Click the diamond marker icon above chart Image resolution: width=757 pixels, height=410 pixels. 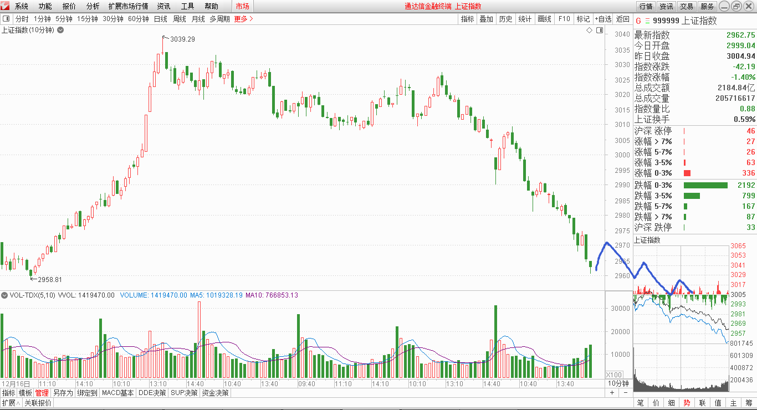tap(590, 30)
